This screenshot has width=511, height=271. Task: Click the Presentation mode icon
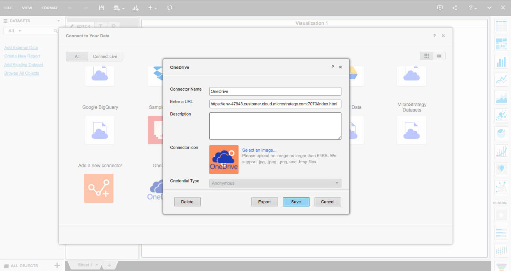440,8
